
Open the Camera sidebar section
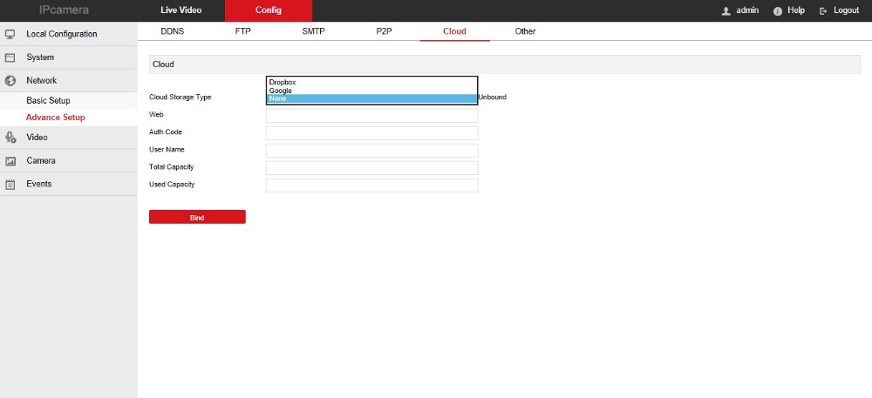tap(68, 161)
